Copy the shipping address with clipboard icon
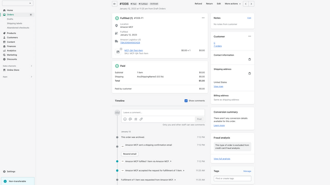330x185 pixels. pos(250,73)
